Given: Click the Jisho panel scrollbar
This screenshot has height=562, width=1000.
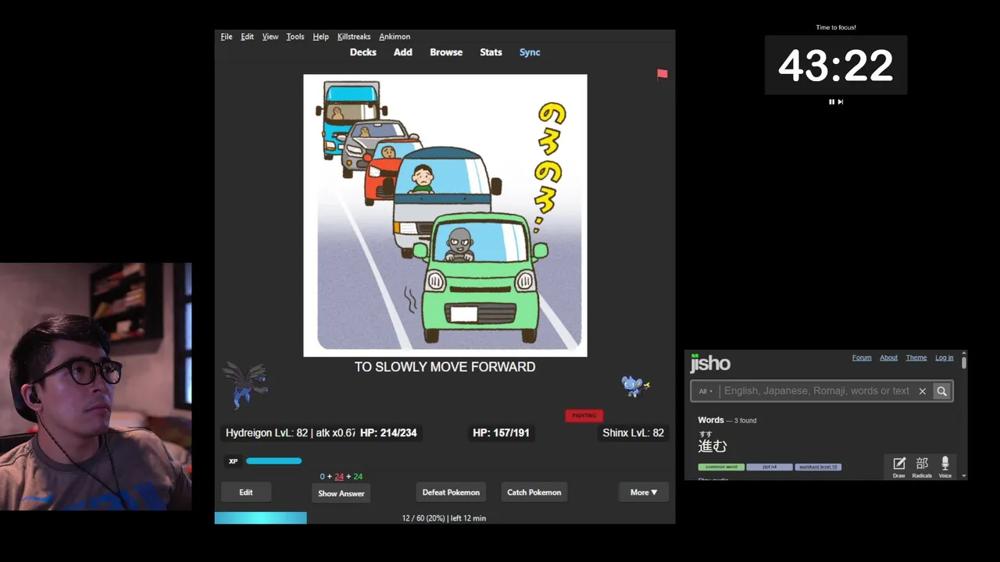Looking at the screenshot, I should coord(964,362).
